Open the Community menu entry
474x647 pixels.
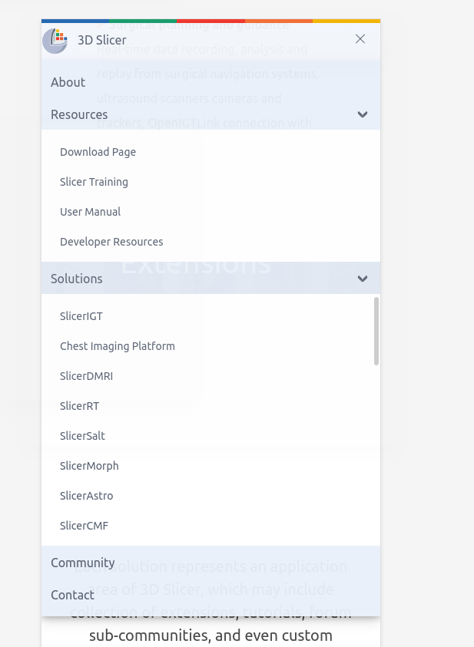83,563
